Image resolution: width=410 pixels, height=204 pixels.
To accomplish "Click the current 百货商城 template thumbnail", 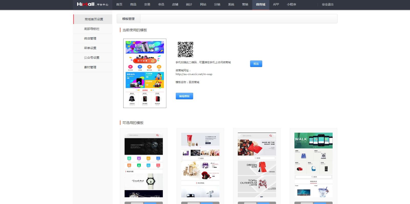I will (x=145, y=73).
